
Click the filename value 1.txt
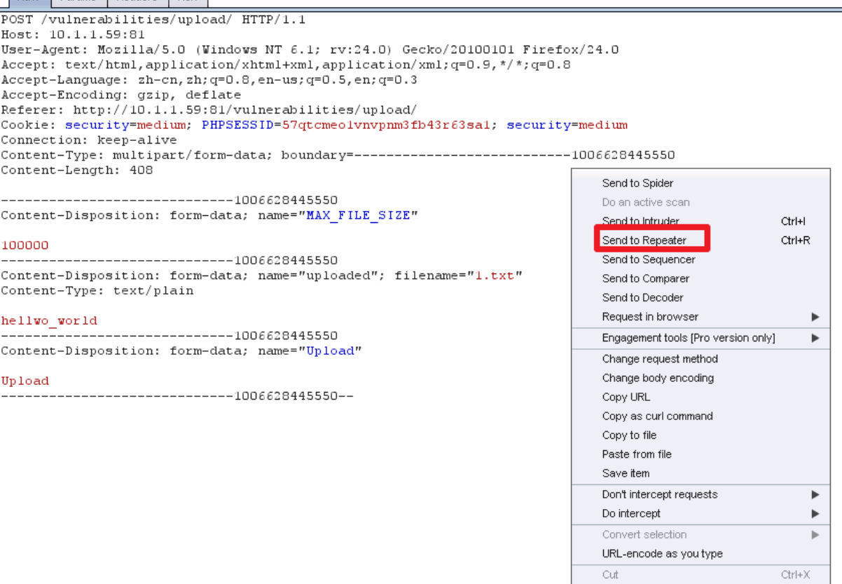(495, 276)
